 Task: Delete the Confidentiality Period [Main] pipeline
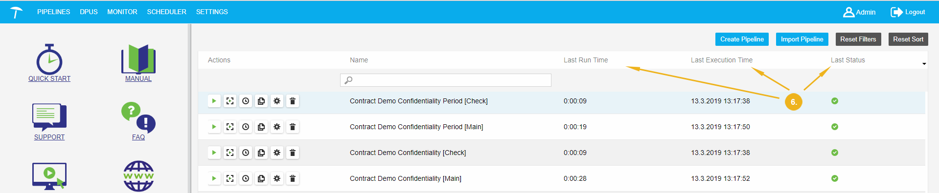(x=293, y=127)
